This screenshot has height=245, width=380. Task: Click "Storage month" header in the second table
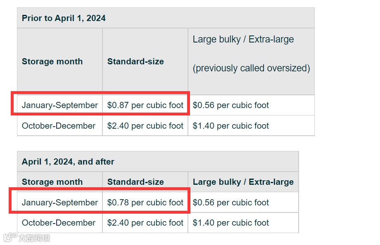point(52,182)
